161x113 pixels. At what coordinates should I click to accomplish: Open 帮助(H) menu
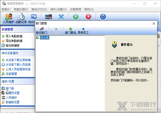point(89,9)
